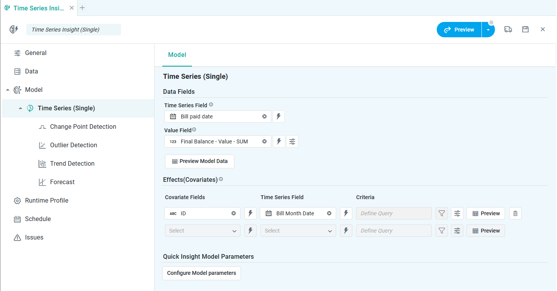
Task: Clear the Bill Month Date field selection
Action: [x=329, y=213]
